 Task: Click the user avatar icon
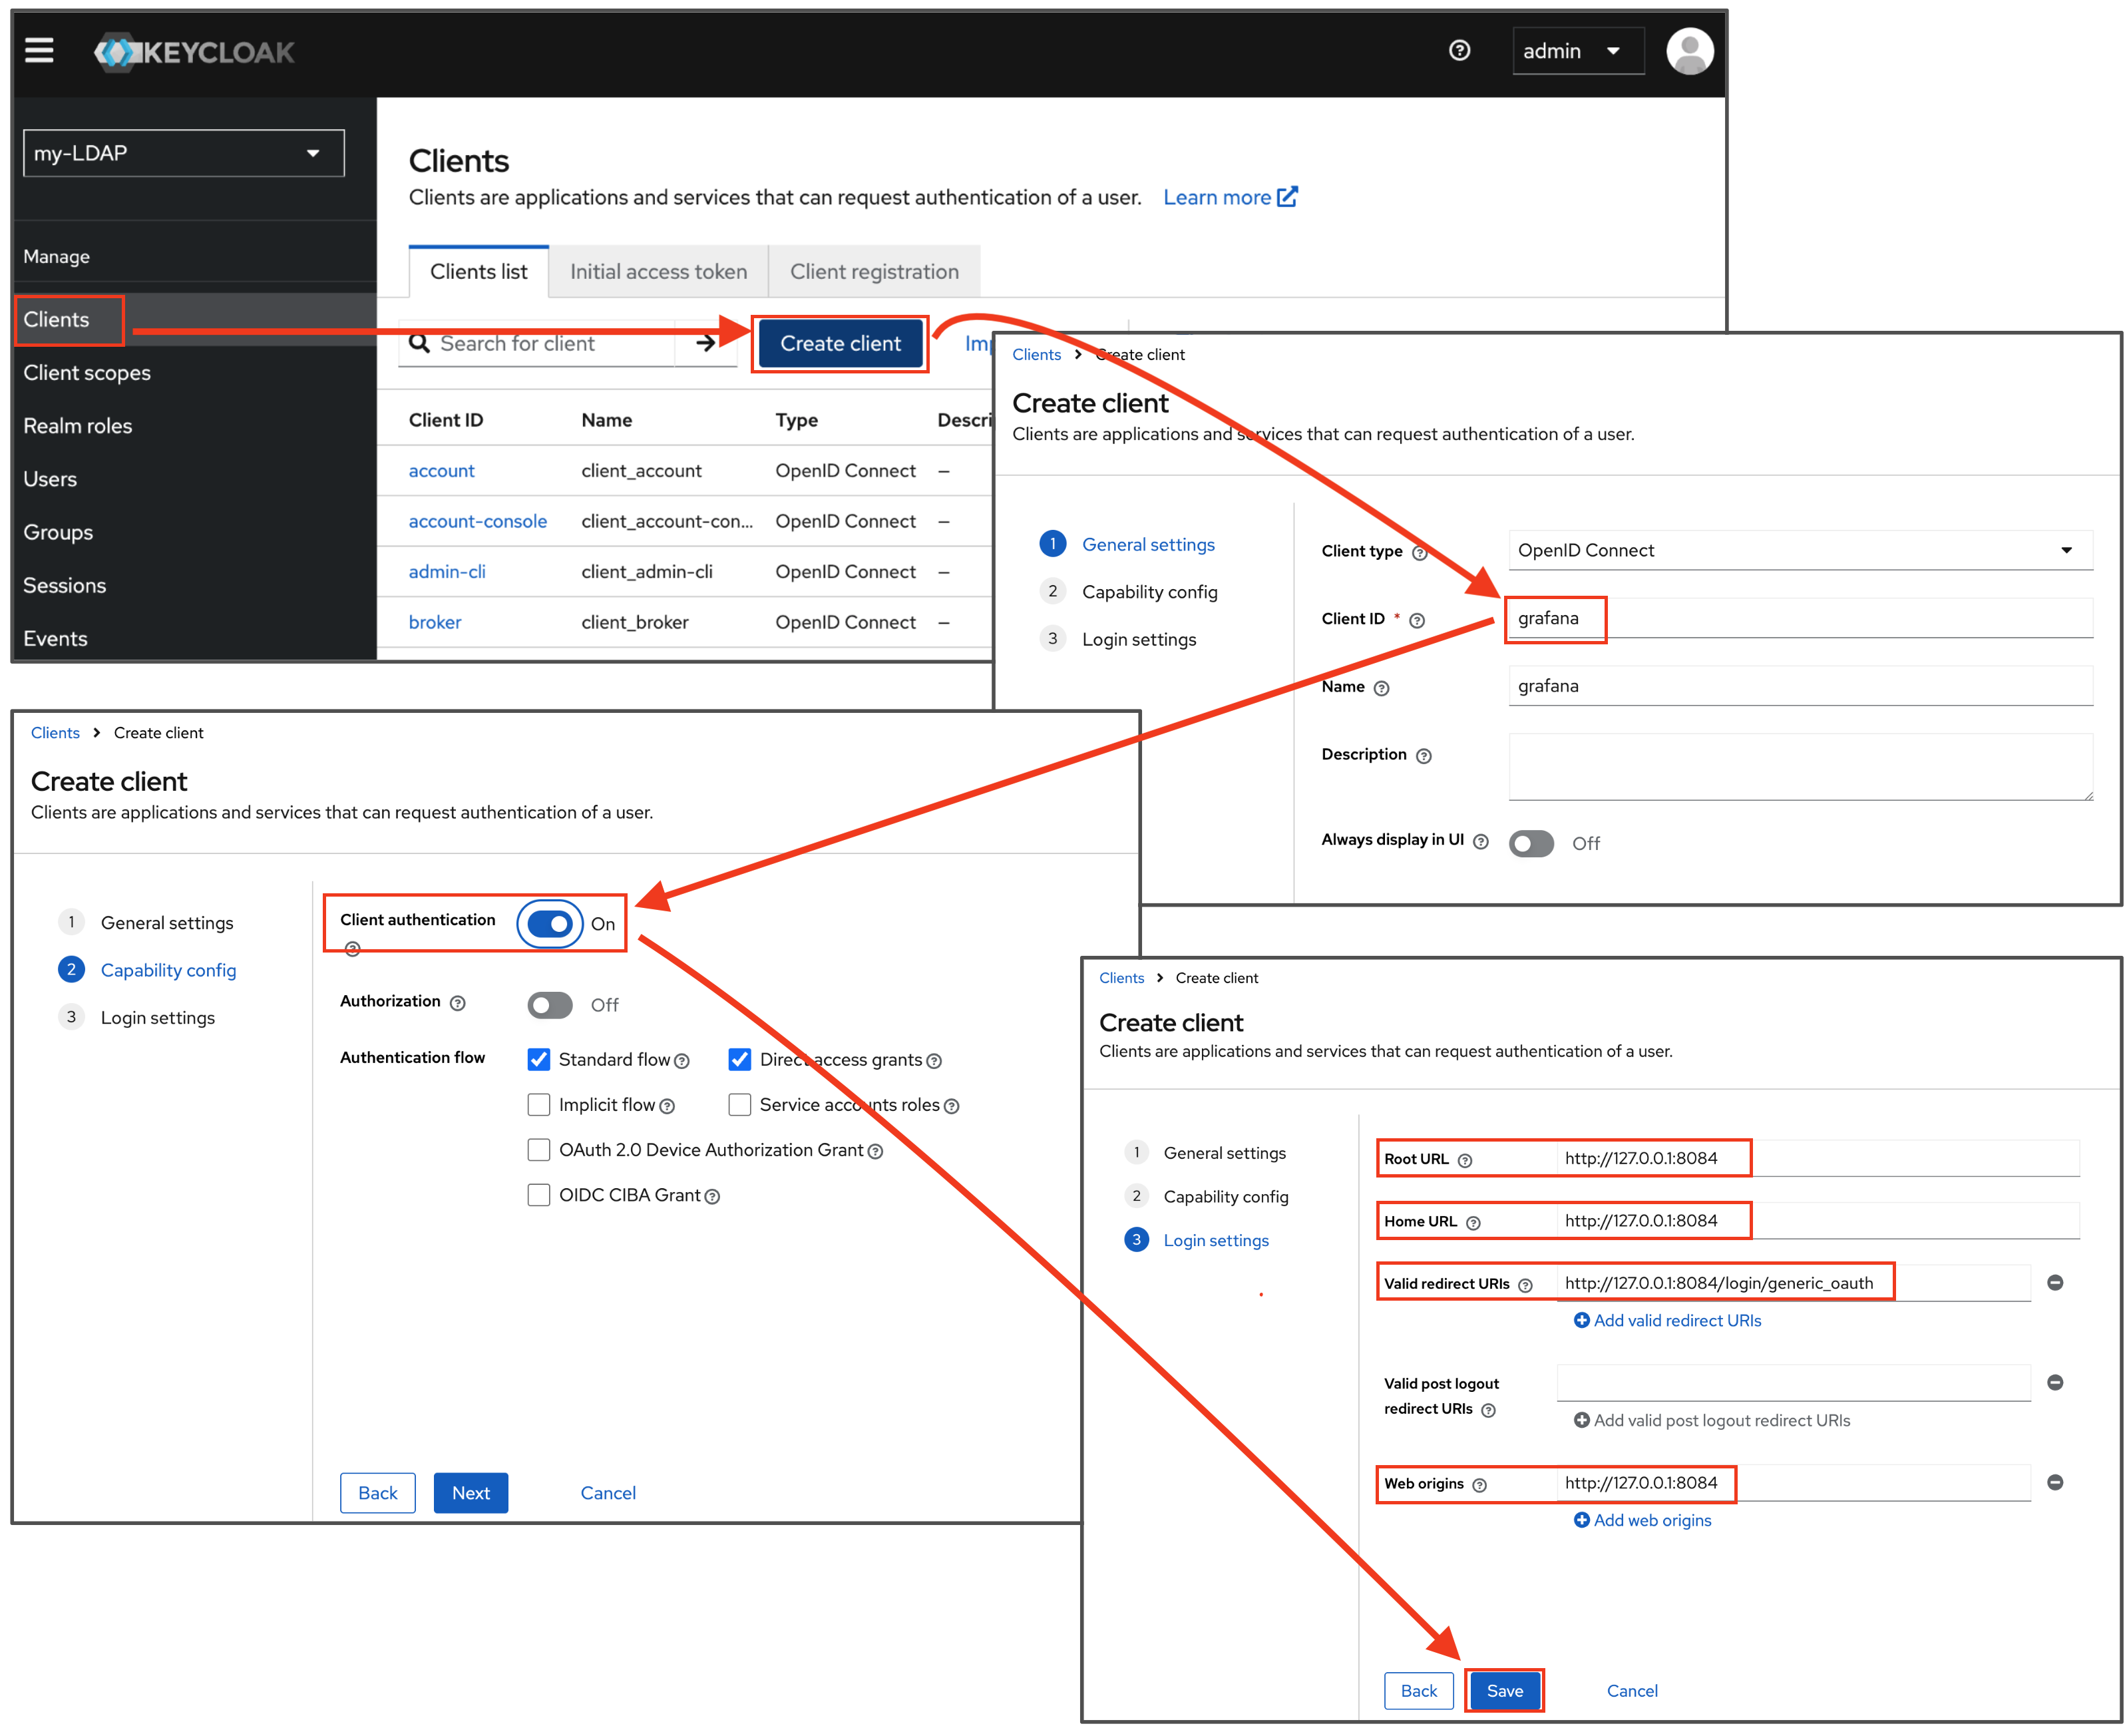(1689, 51)
